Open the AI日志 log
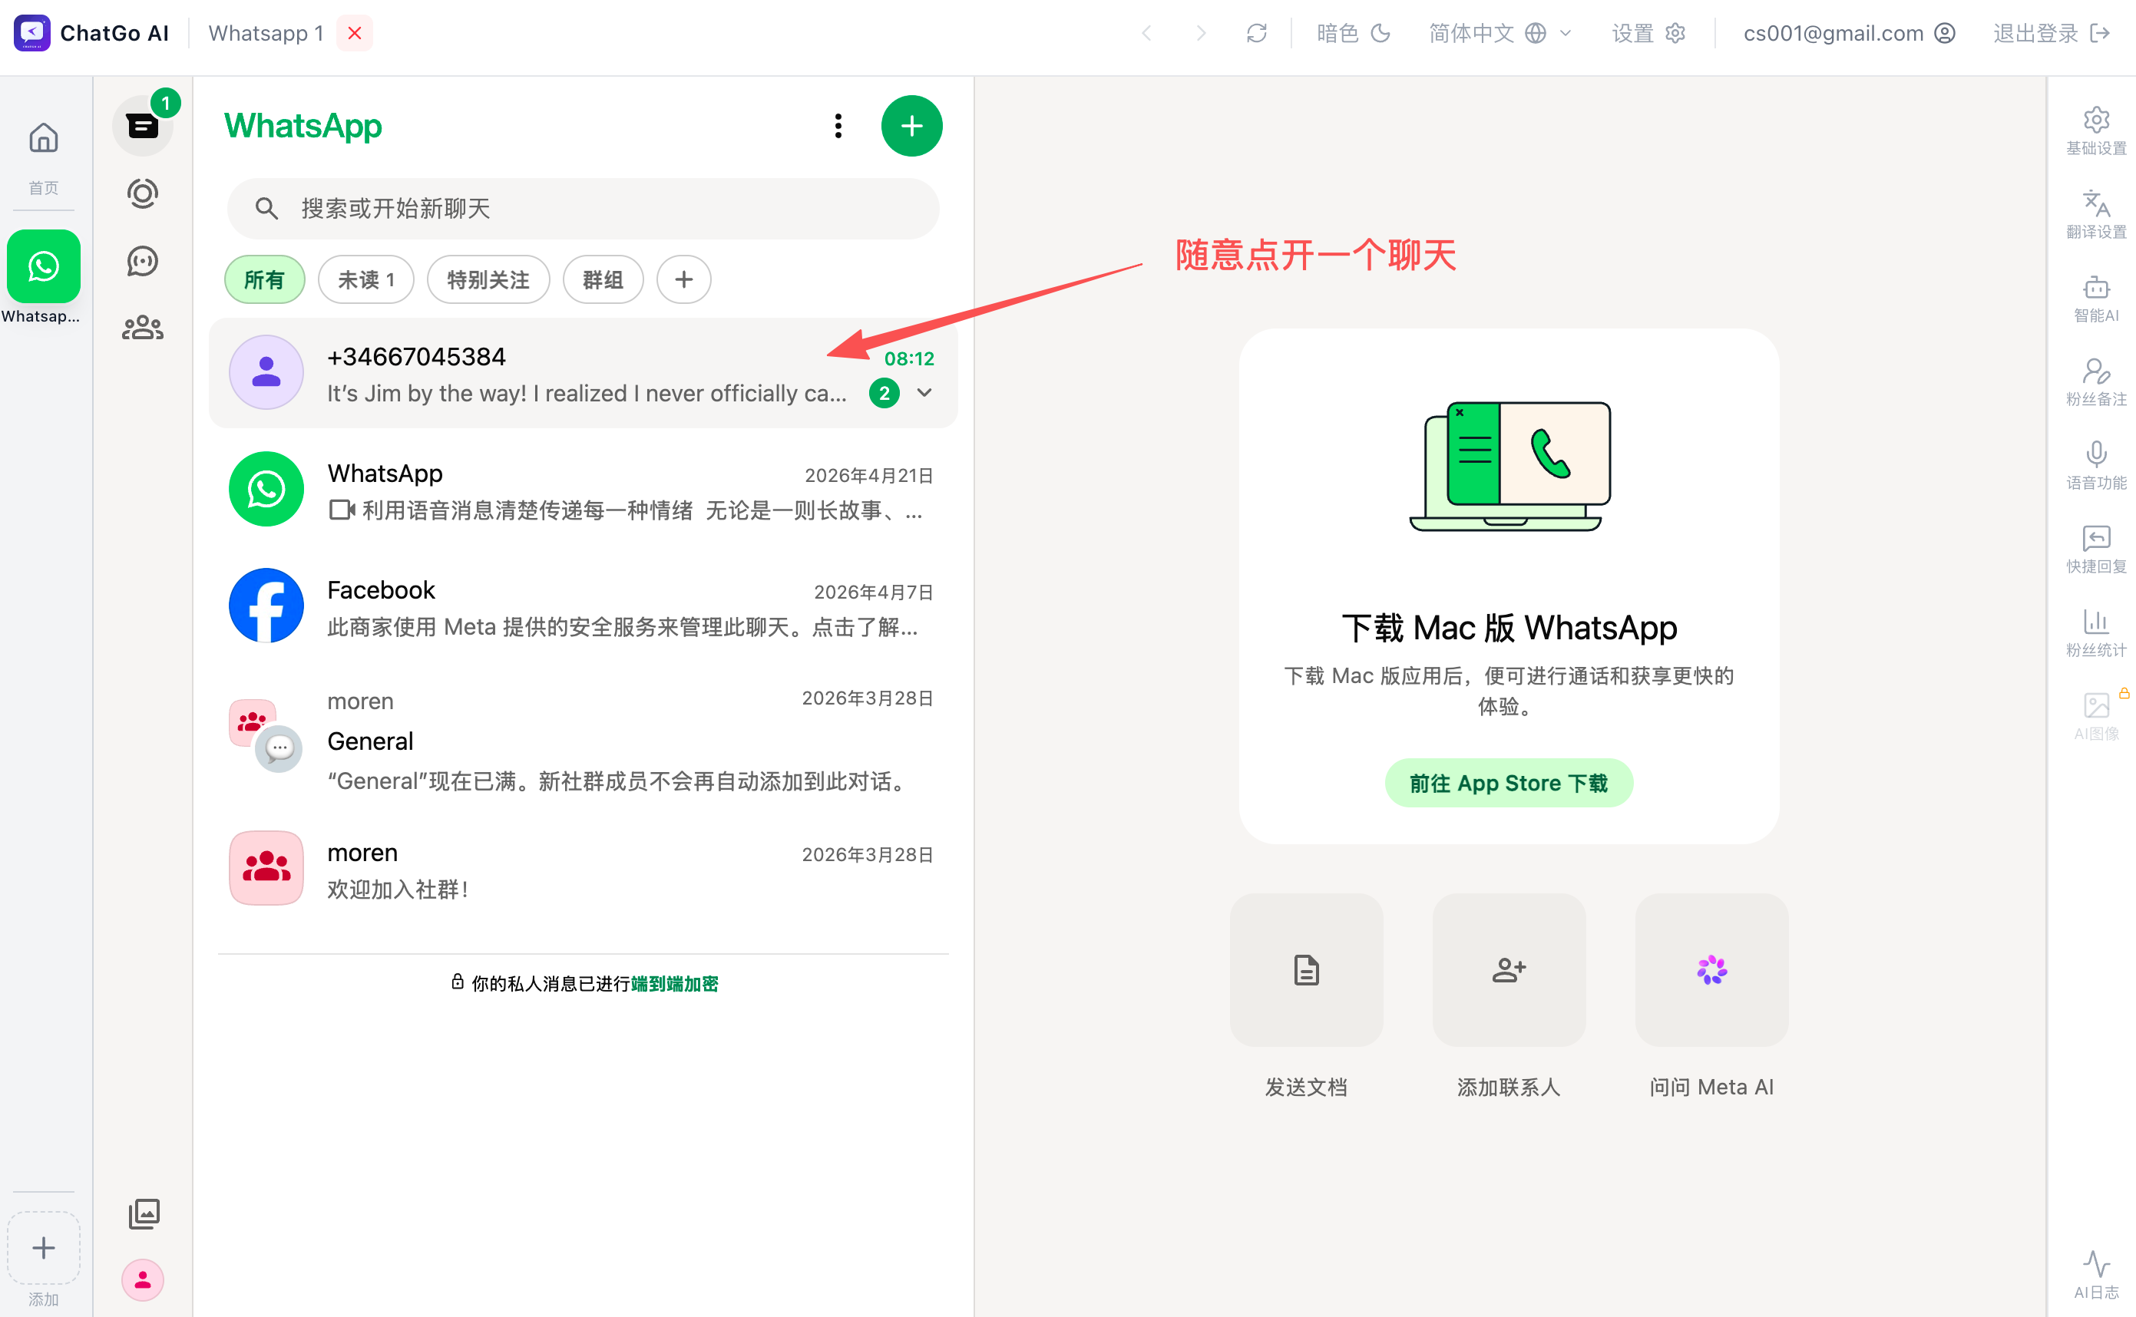 pyautogui.click(x=2096, y=1276)
